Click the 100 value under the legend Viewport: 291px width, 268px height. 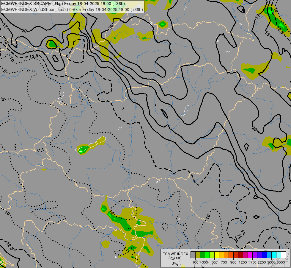(195, 262)
